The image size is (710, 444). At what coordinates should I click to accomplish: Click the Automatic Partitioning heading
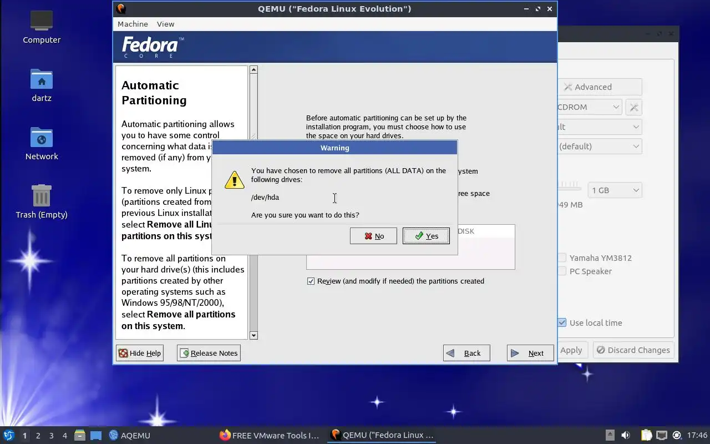(154, 93)
